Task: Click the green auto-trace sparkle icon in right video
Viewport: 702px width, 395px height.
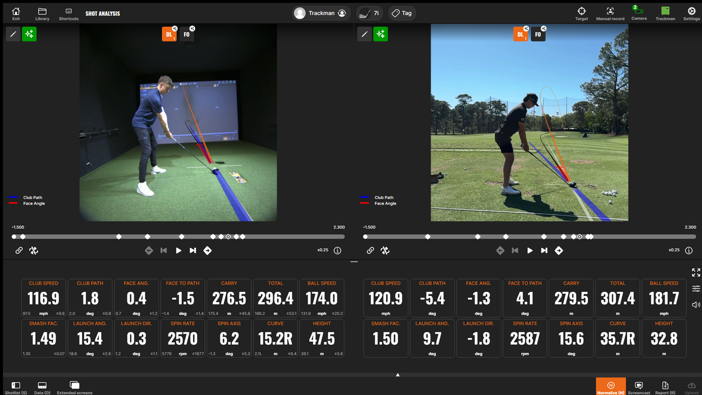Action: [x=381, y=34]
